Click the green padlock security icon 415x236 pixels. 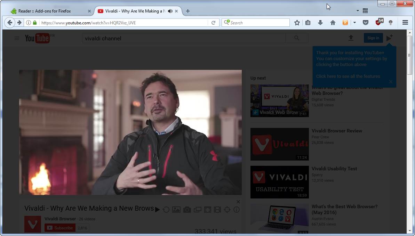[x=35, y=23]
